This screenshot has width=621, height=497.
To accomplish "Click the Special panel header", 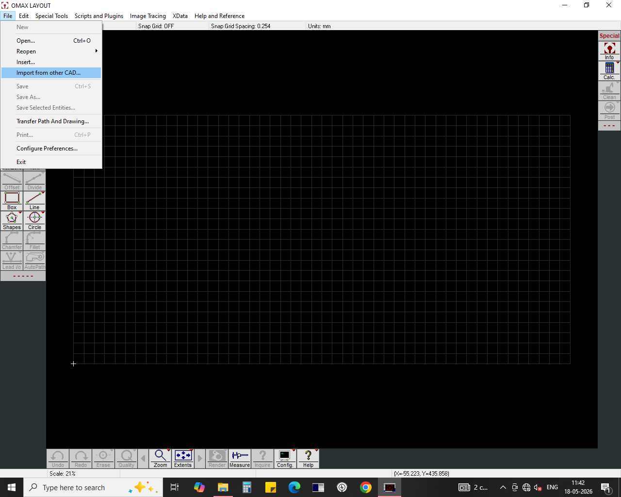I will pos(609,36).
